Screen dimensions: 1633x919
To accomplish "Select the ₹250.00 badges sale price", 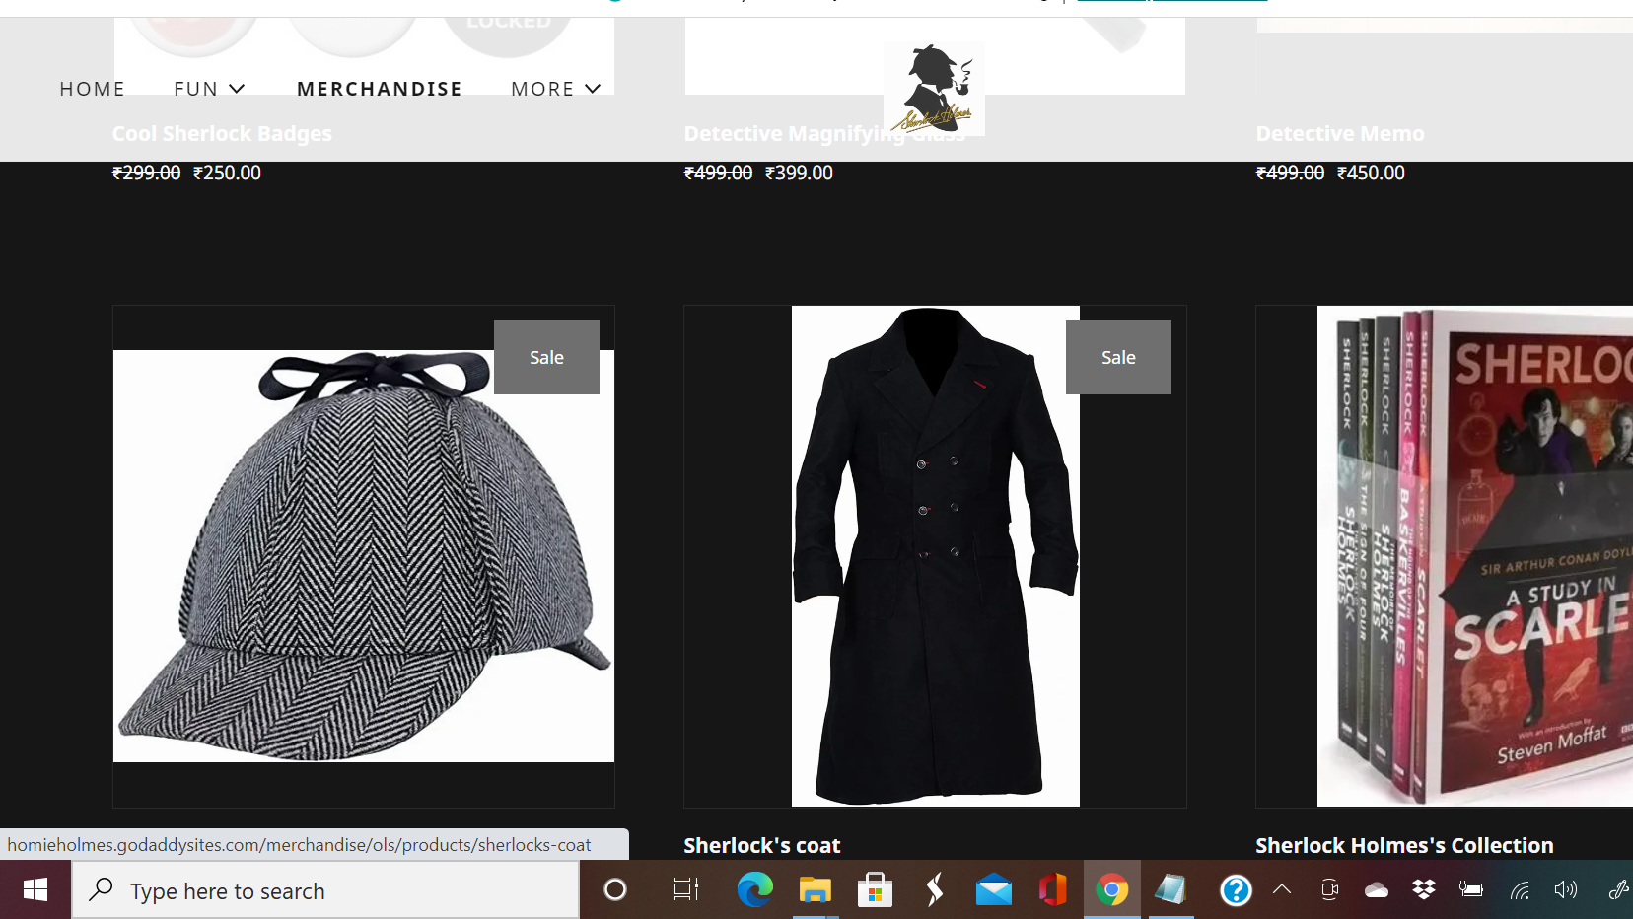I will point(227,173).
